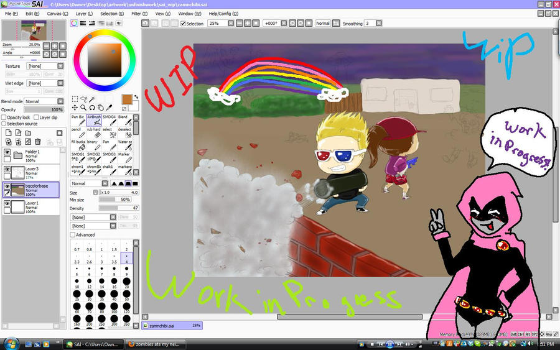Open the Filter menu
Viewport: 560px width, 350px height.
pos(139,14)
